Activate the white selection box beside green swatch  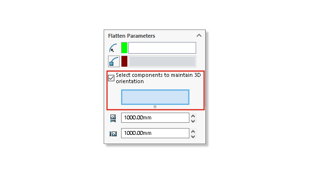162,48
